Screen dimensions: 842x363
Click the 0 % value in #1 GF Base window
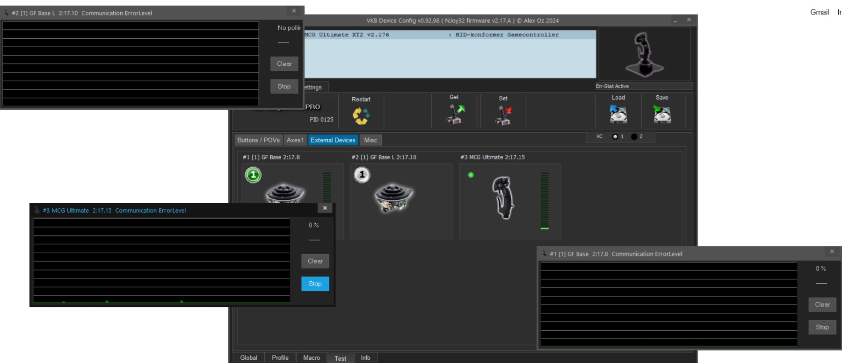[x=821, y=269]
